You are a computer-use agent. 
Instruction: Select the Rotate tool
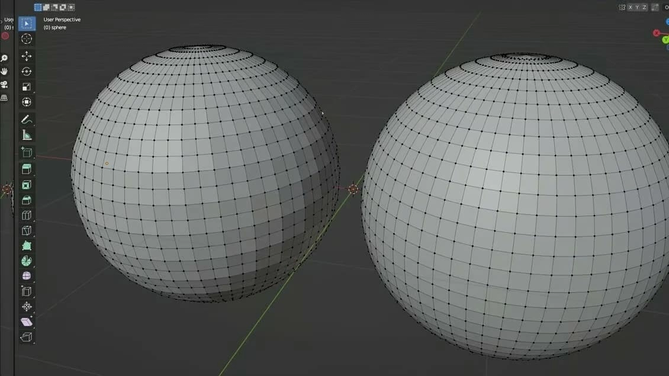[x=26, y=71]
